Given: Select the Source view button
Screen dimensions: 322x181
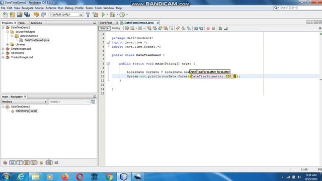Looking at the screenshot, I should [104, 28].
